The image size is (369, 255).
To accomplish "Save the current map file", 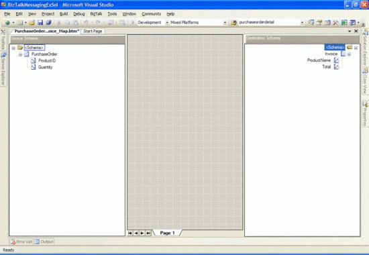I will (x=40, y=22).
